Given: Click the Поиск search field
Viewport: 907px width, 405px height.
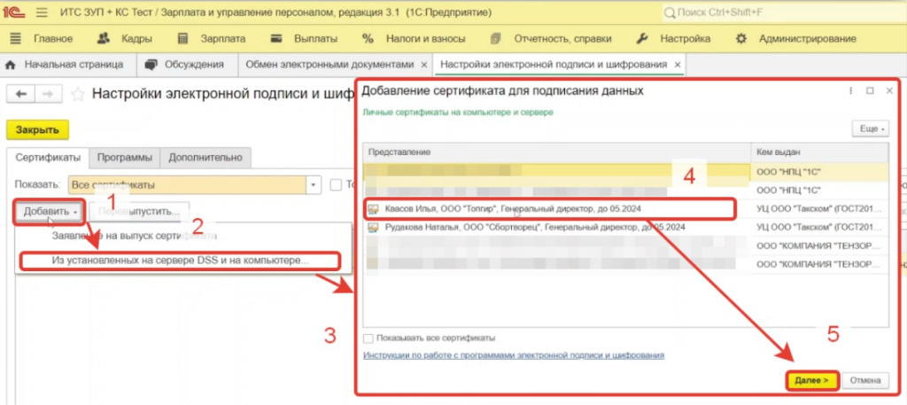Looking at the screenshot, I should 779,13.
